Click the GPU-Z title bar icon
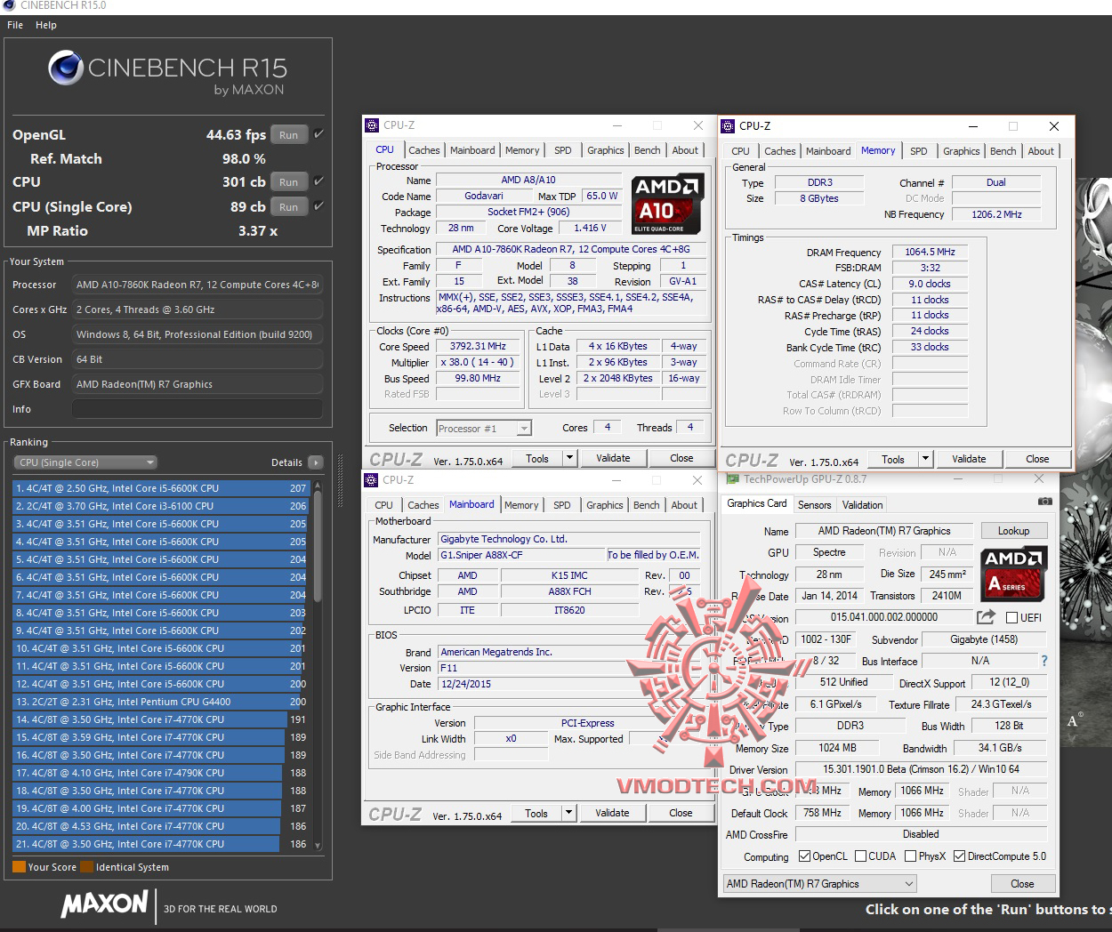Image resolution: width=1112 pixels, height=932 pixels. coord(733,478)
